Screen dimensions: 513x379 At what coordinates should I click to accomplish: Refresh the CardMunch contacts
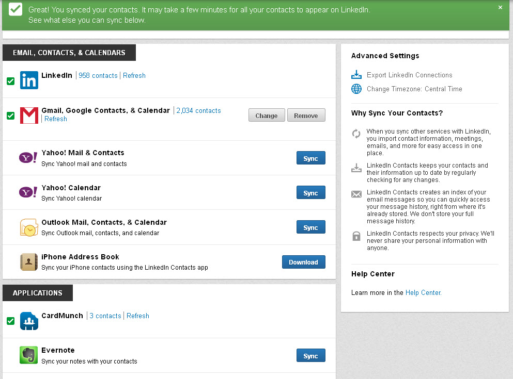click(x=137, y=316)
